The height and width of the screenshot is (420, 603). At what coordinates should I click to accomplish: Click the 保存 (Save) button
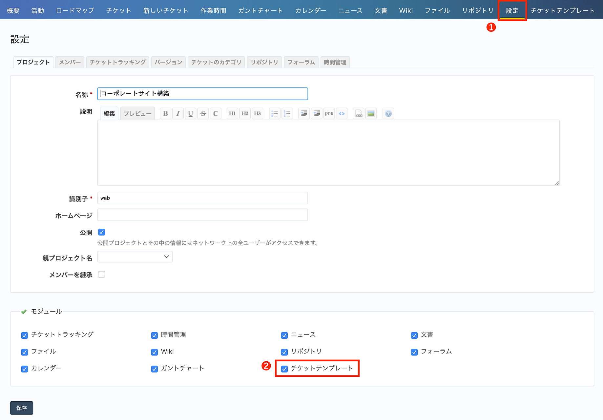point(21,408)
